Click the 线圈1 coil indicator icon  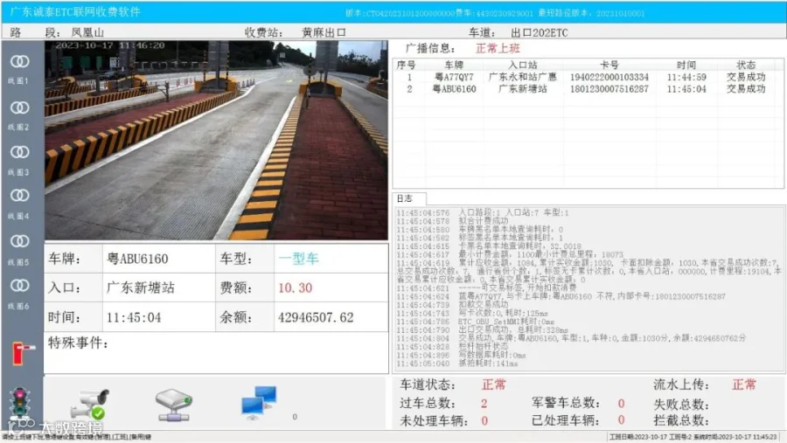19,62
